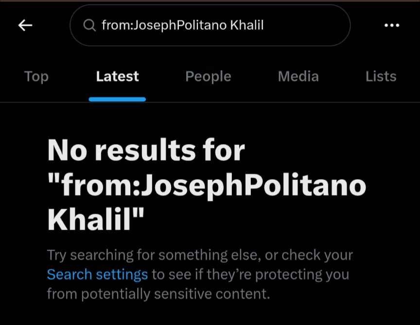Select the Latest tab

117,76
